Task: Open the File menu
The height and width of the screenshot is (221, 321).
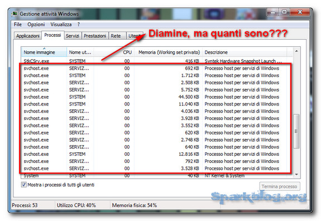Action: tap(18, 25)
